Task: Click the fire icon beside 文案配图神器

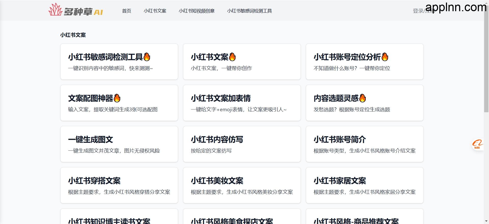Action: point(117,98)
